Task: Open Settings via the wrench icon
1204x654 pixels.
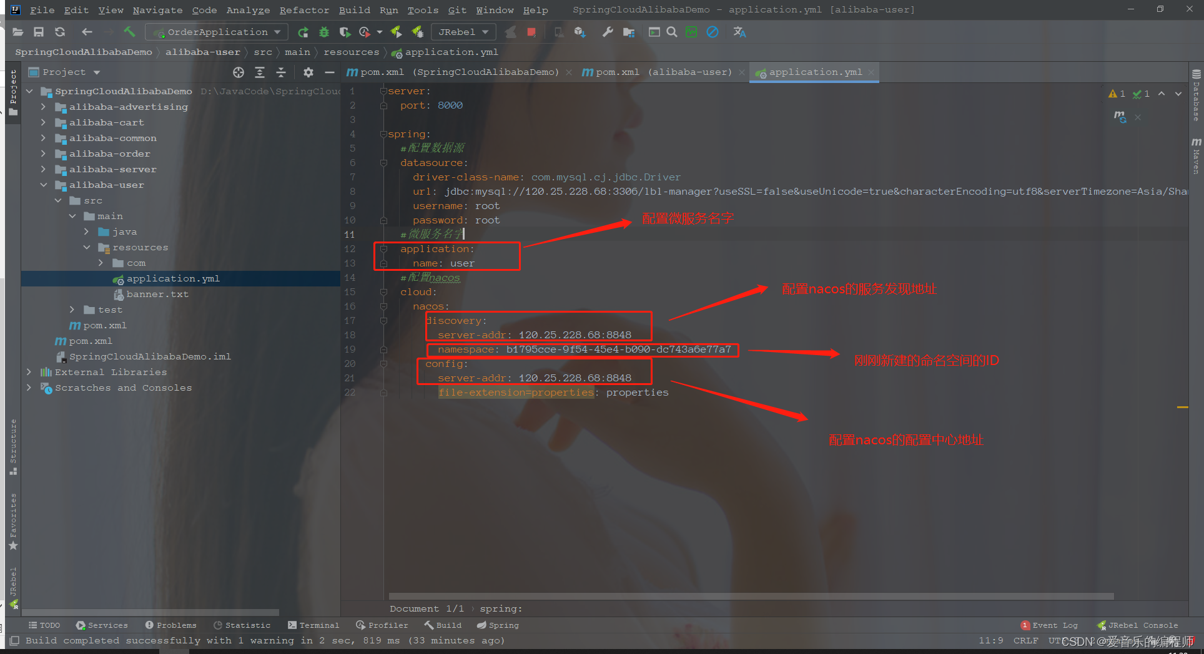Action: coord(608,32)
